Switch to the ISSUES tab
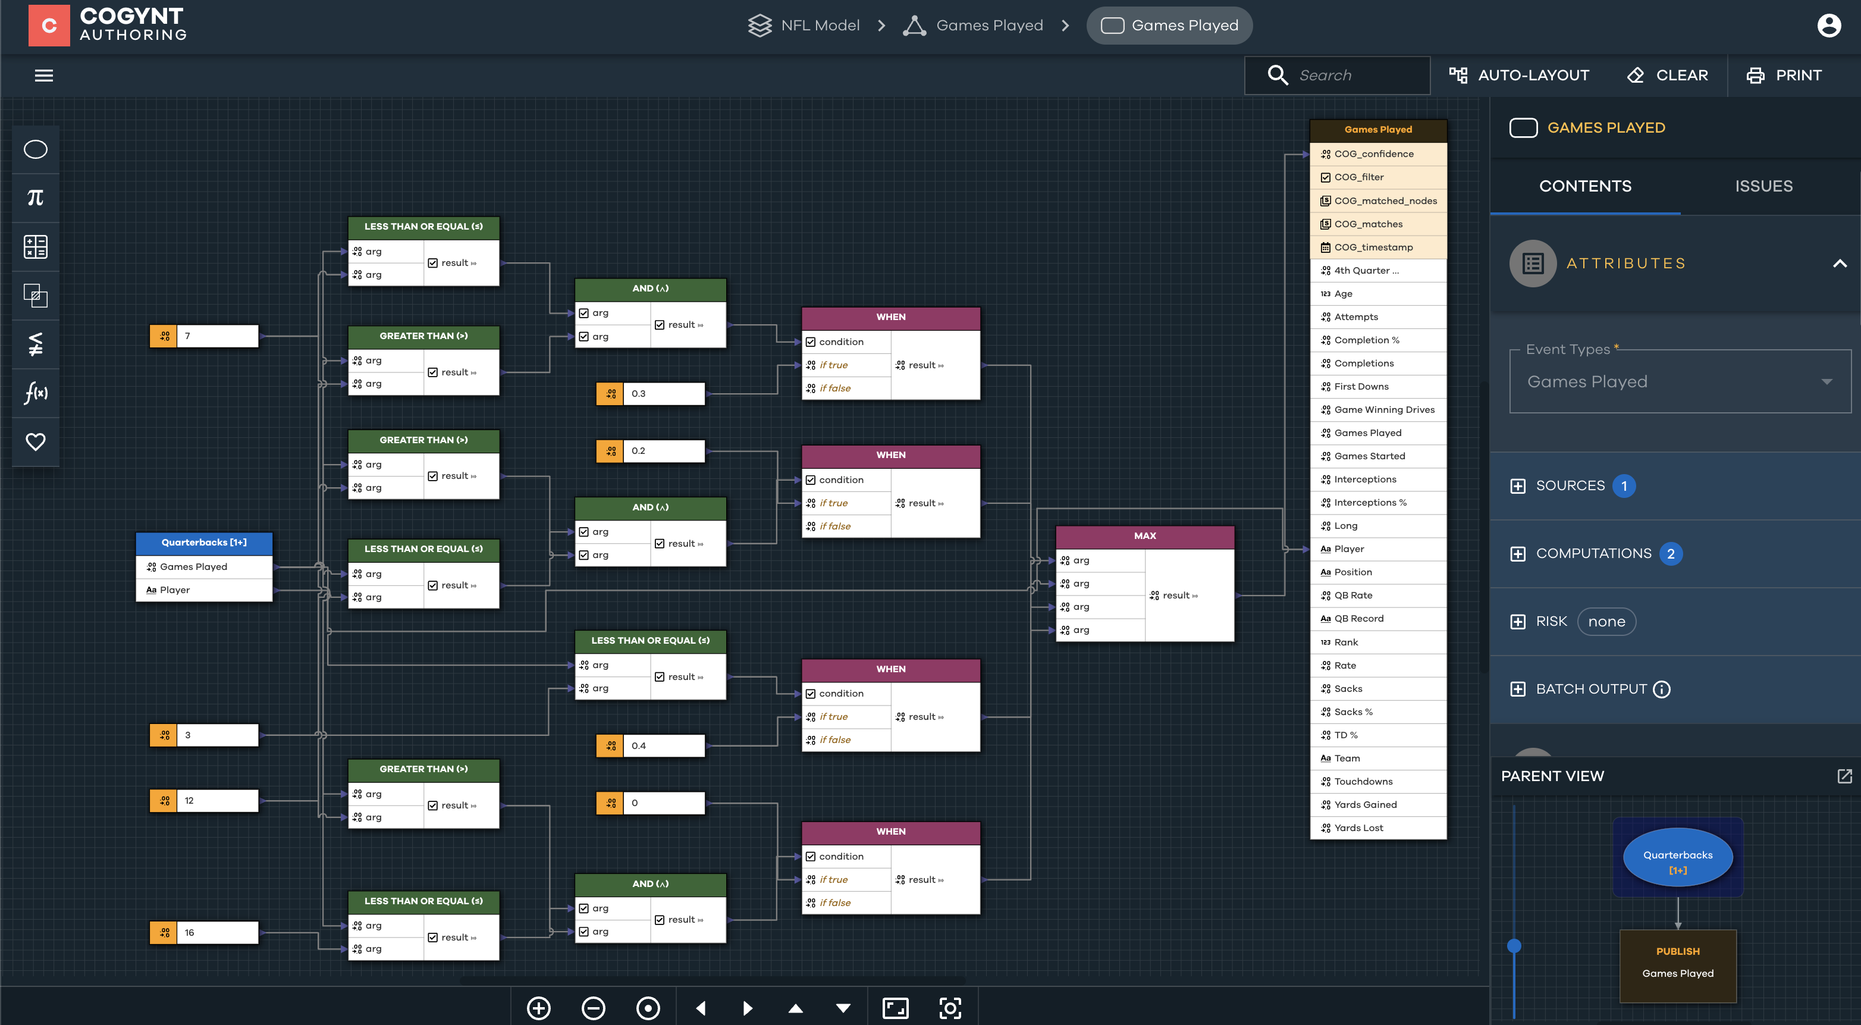This screenshot has width=1861, height=1025. coord(1764,186)
